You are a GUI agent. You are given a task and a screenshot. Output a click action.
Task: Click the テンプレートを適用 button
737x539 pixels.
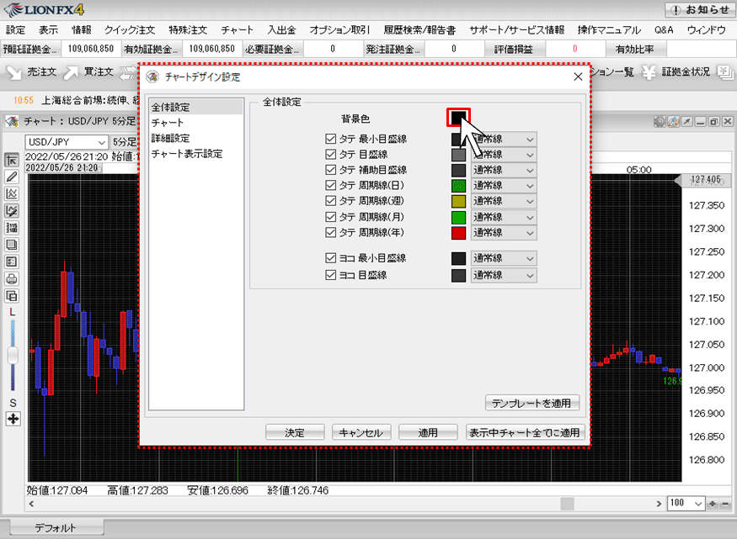(531, 403)
